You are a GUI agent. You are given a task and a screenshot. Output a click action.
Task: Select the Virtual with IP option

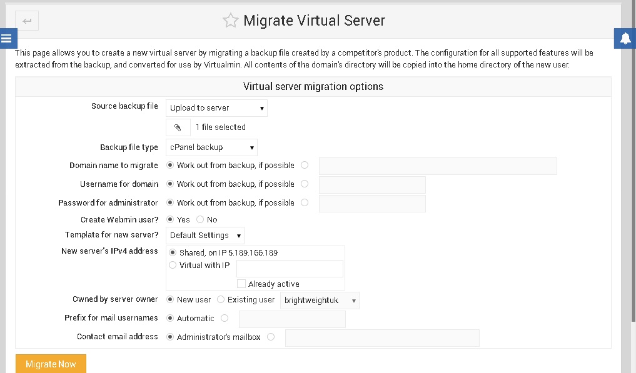(173, 265)
